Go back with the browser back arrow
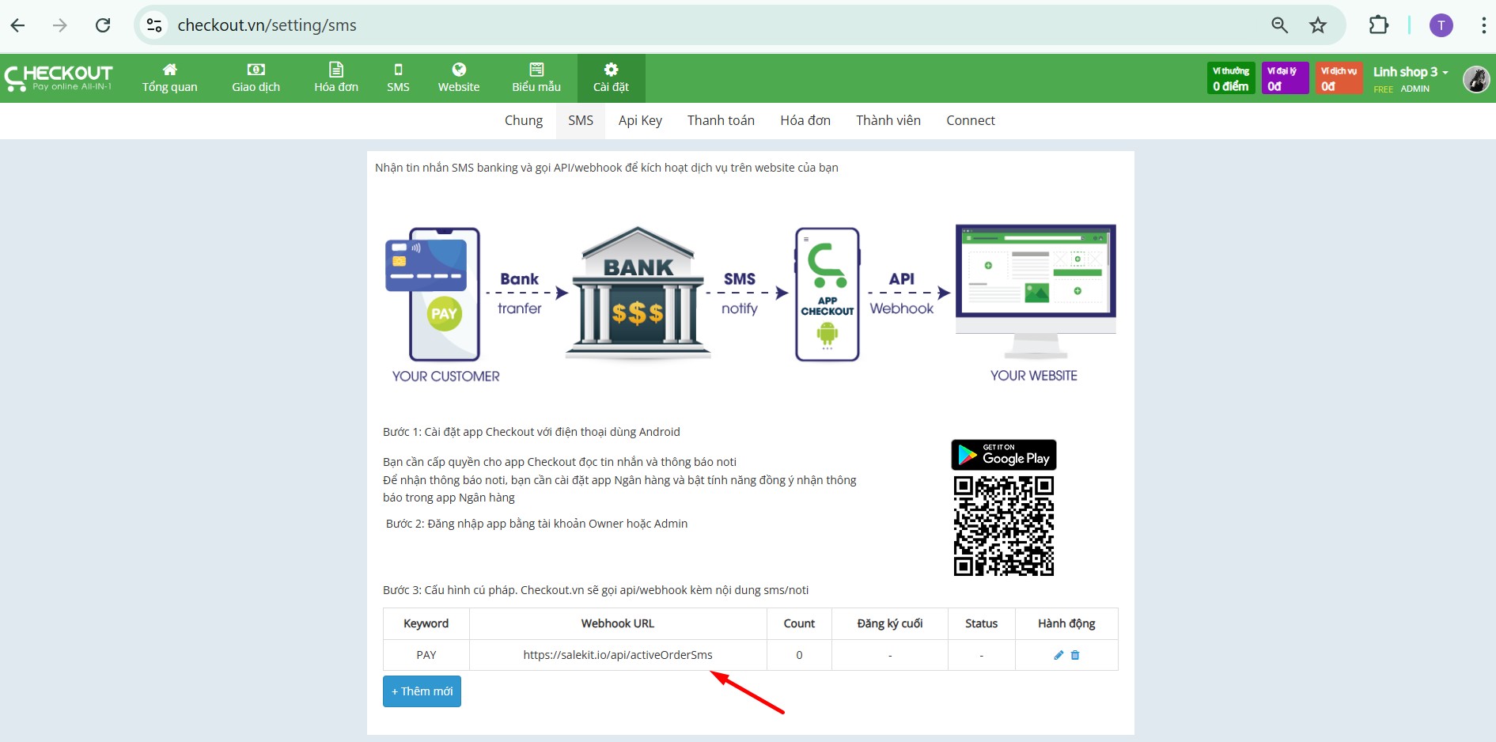The width and height of the screenshot is (1496, 742). tap(17, 25)
